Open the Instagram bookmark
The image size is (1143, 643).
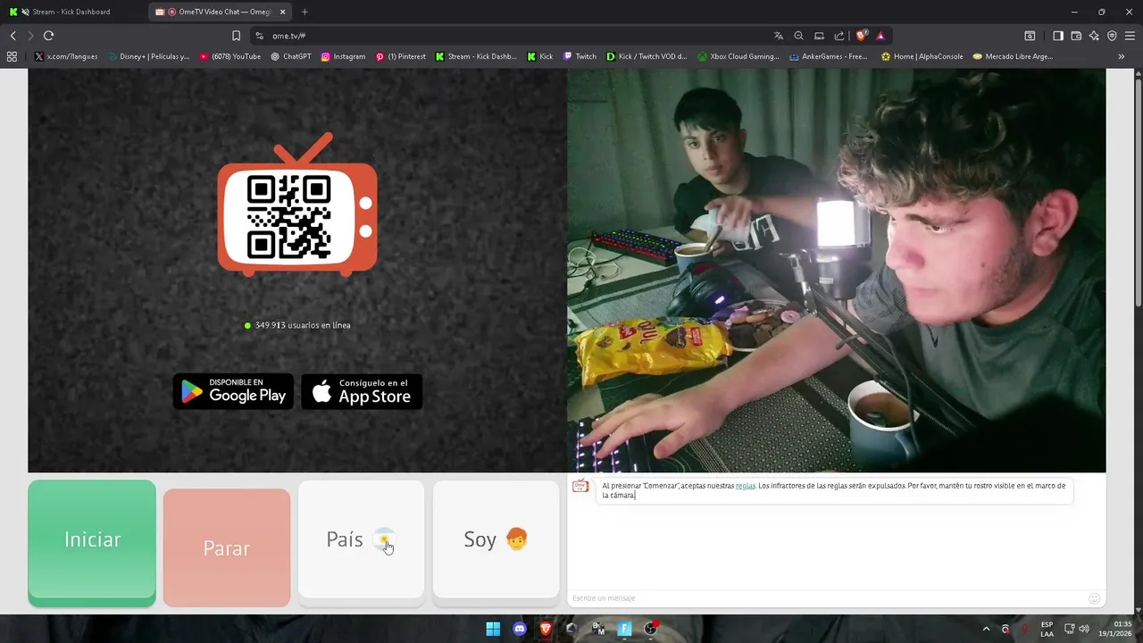[x=343, y=56]
